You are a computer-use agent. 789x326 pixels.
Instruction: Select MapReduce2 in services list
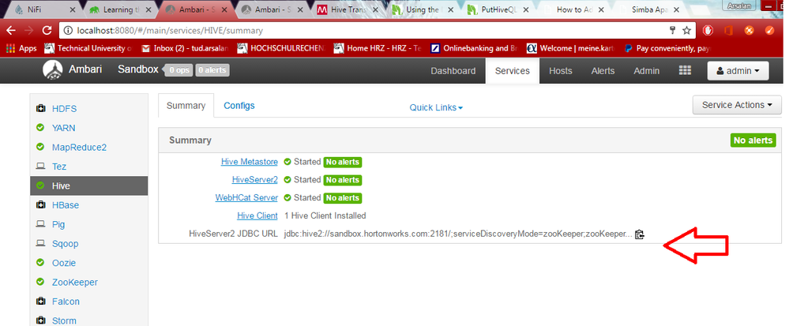click(79, 148)
